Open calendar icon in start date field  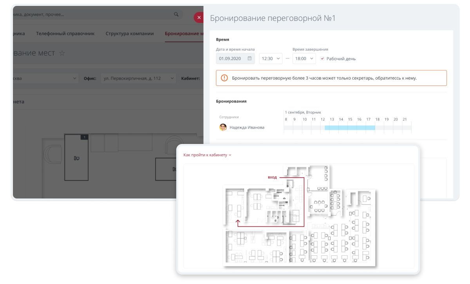(249, 58)
